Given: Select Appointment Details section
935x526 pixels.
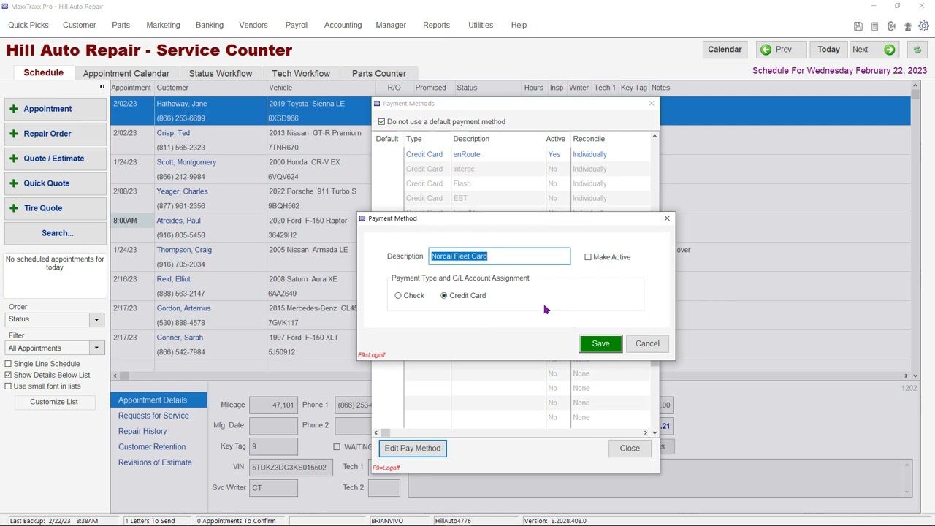Looking at the screenshot, I should pyautogui.click(x=159, y=400).
